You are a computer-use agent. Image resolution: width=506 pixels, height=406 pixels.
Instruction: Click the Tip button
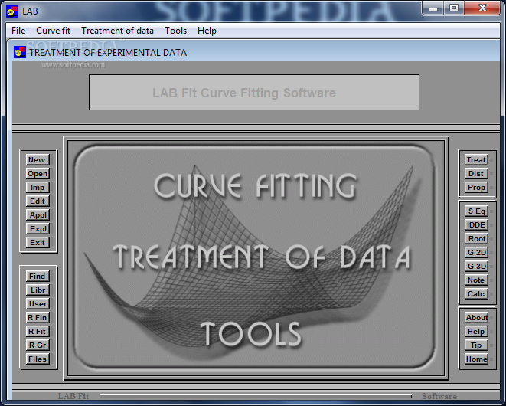click(x=476, y=345)
